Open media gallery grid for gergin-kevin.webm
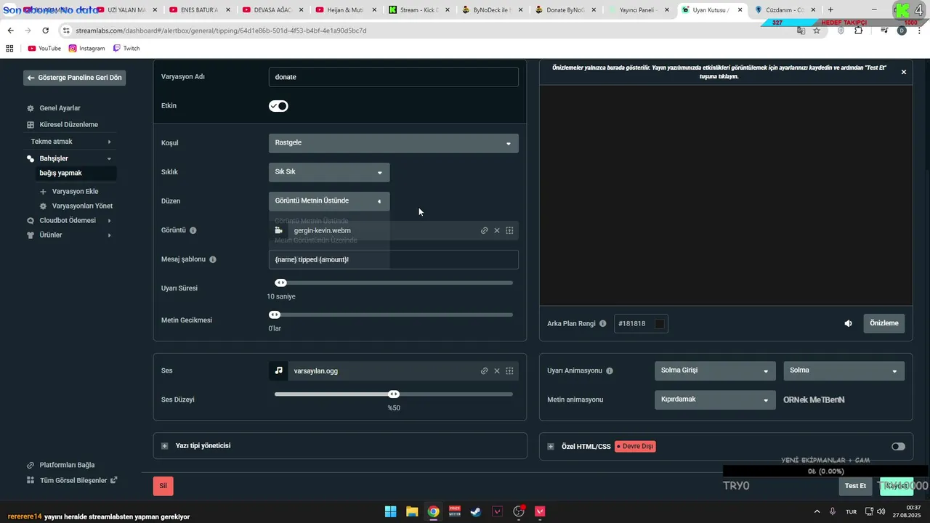Image resolution: width=930 pixels, height=523 pixels. [509, 230]
